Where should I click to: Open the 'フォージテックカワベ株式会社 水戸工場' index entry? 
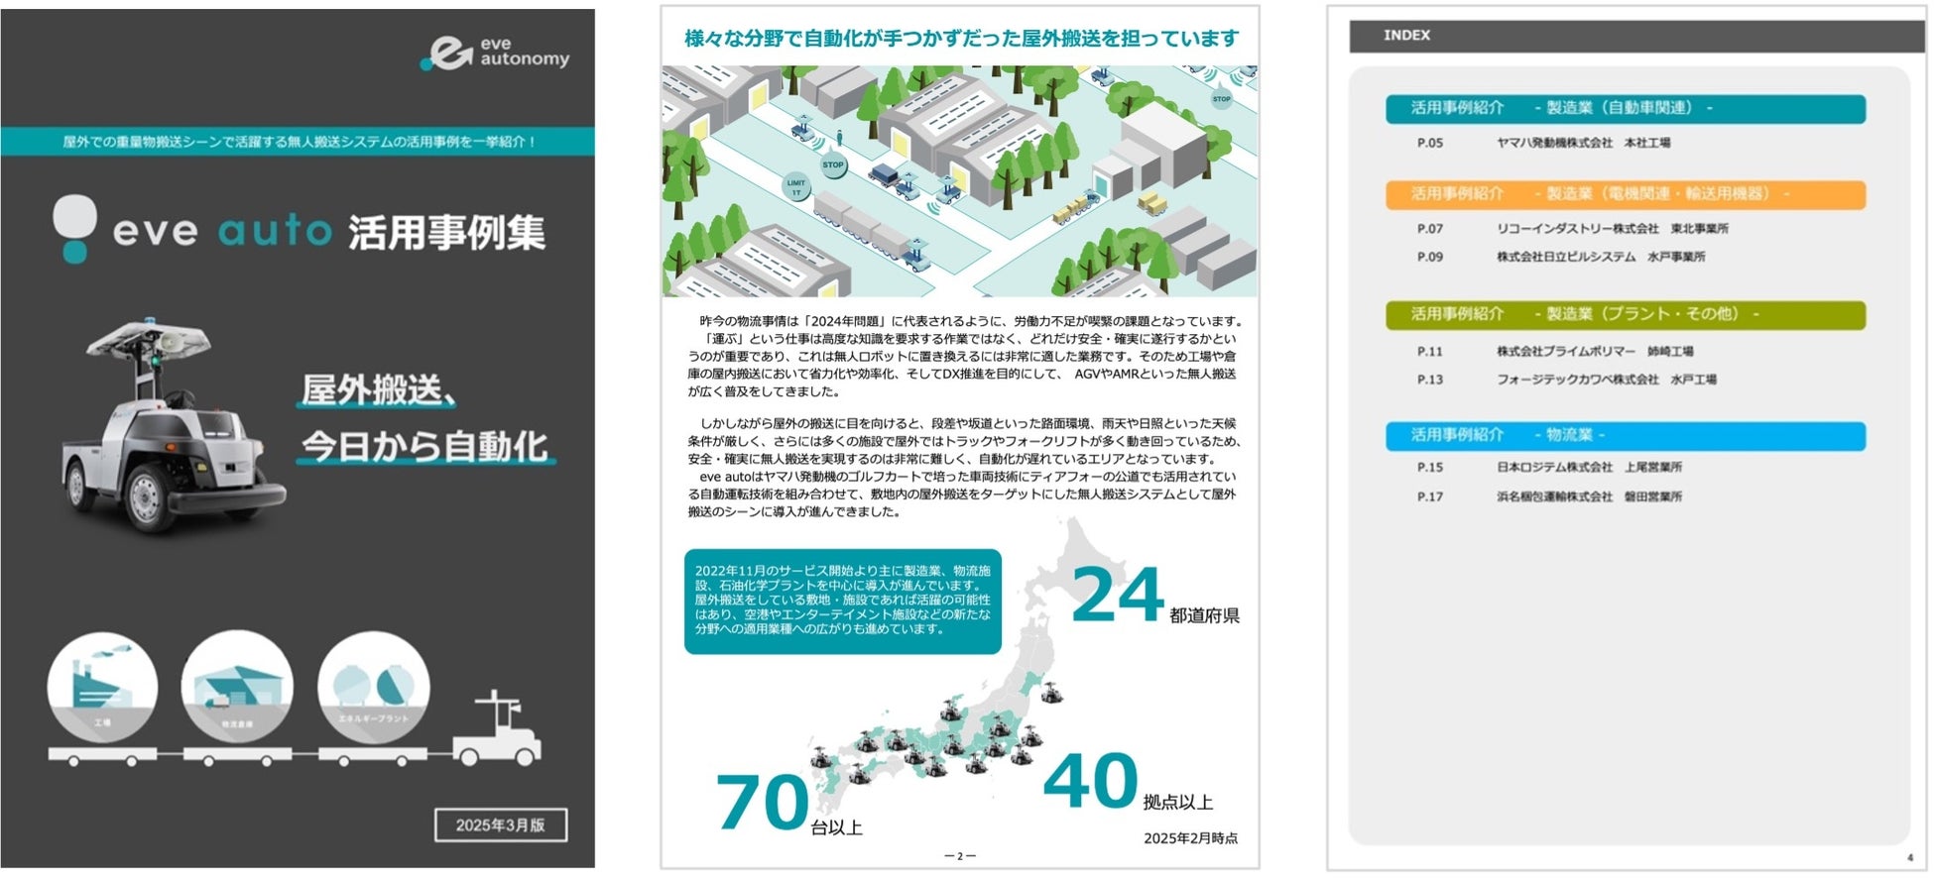1607,380
